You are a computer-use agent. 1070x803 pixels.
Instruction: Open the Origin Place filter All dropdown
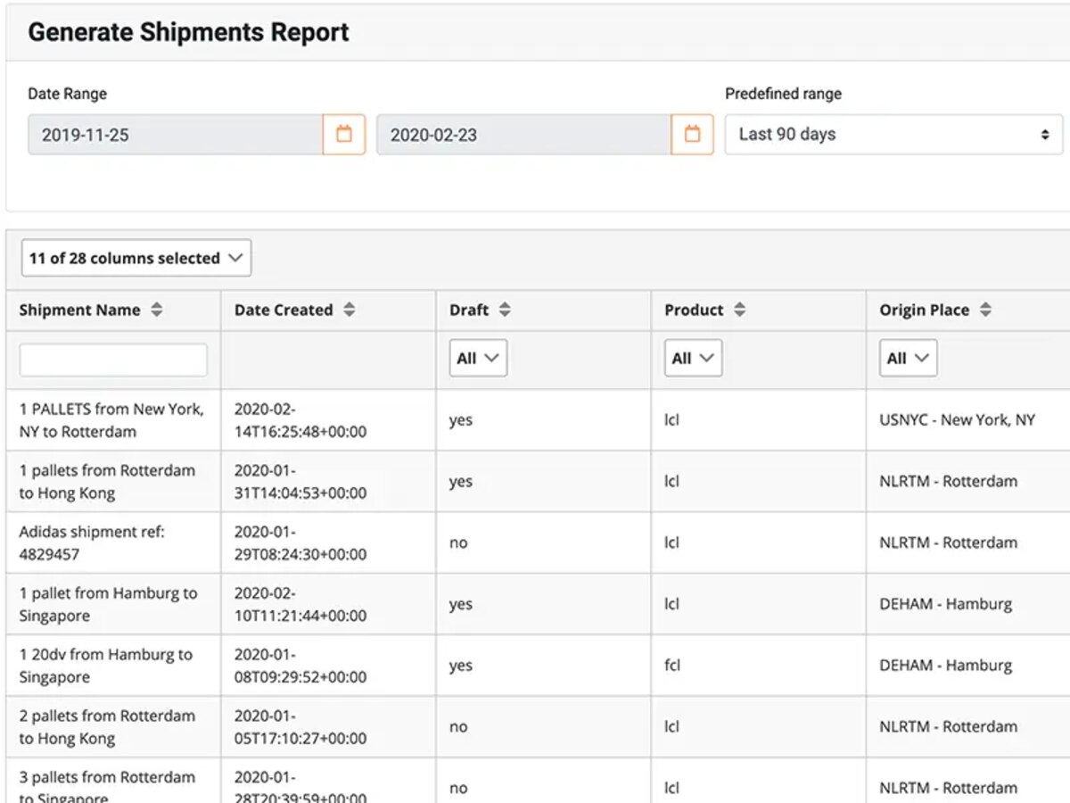click(908, 358)
